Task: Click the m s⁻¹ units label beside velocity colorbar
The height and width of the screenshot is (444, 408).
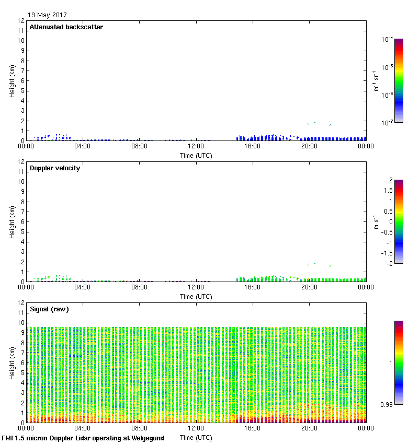Action: (x=376, y=222)
